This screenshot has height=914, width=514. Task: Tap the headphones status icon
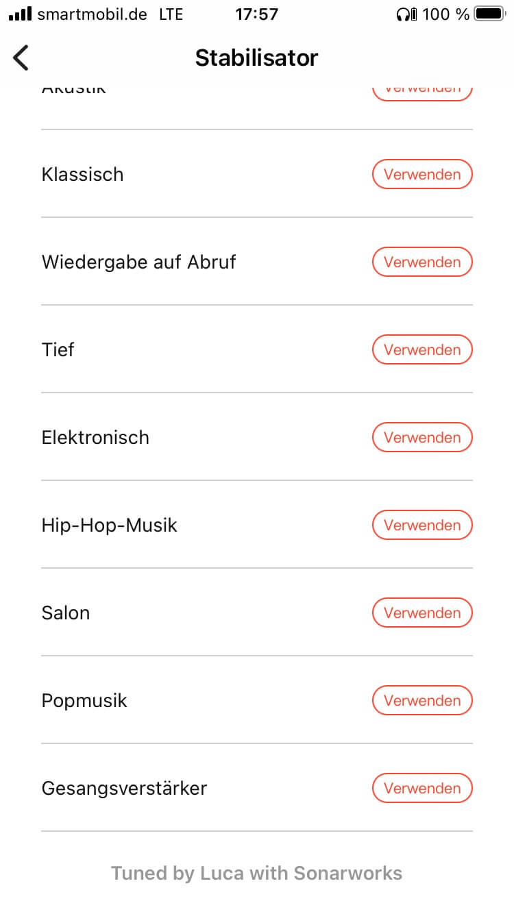tap(406, 14)
